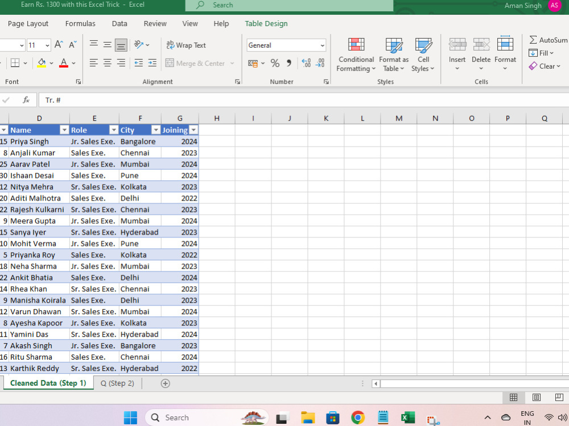Open Conditional Formatting
Image resolution: width=569 pixels, height=426 pixels.
point(356,54)
